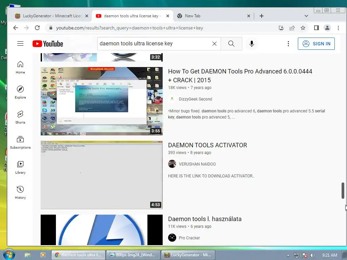Open Shorts in the sidebar
The height and width of the screenshot is (260, 347).
point(20,117)
